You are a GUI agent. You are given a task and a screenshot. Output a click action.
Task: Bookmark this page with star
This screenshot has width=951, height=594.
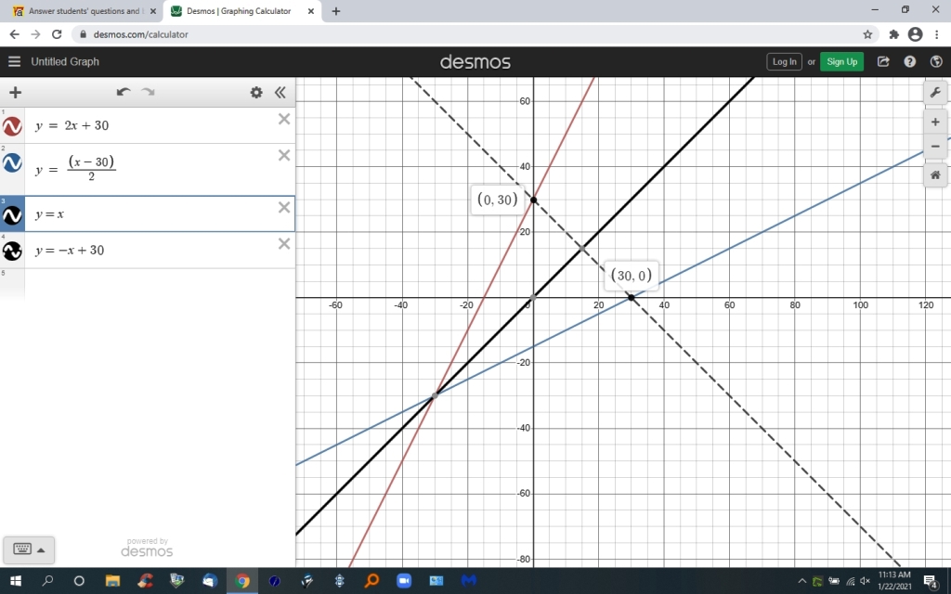tap(867, 34)
